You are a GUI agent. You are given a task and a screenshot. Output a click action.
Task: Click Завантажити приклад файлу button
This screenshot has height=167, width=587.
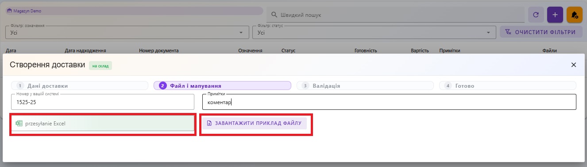(255, 123)
